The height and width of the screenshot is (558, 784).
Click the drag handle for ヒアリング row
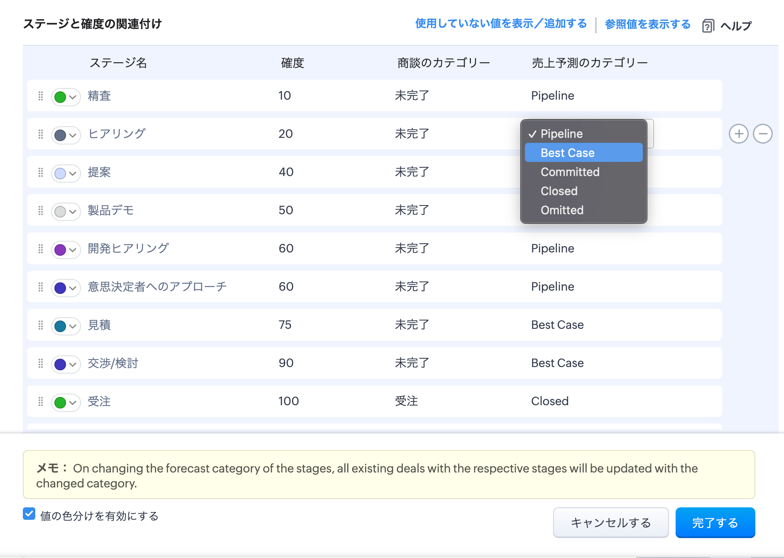pos(41,134)
